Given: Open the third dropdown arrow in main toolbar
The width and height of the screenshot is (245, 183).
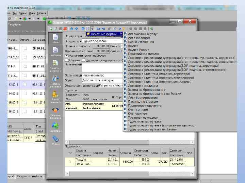Looking at the screenshot, I should click(38, 19).
